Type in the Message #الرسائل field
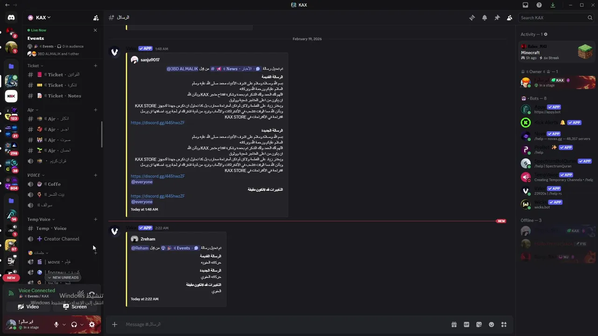 click(x=285, y=325)
